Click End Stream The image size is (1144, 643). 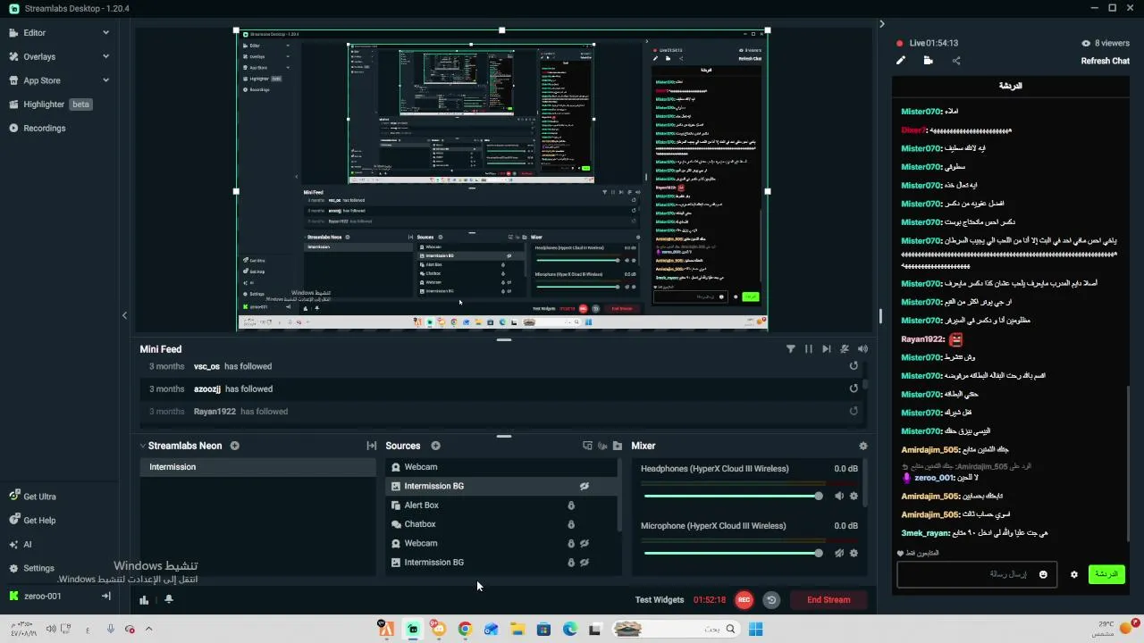pyautogui.click(x=829, y=600)
